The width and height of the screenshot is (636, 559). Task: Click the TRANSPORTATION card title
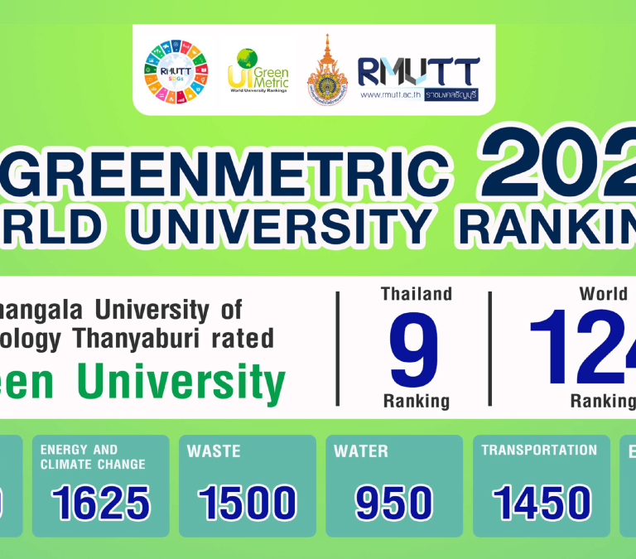tap(539, 450)
